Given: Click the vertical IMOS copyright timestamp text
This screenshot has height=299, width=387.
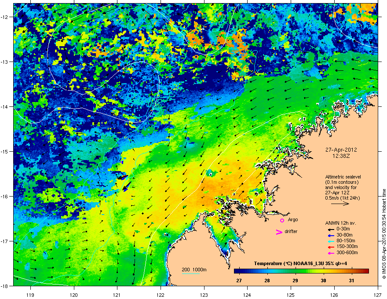Looking at the screenshot, I should pos(384,234).
